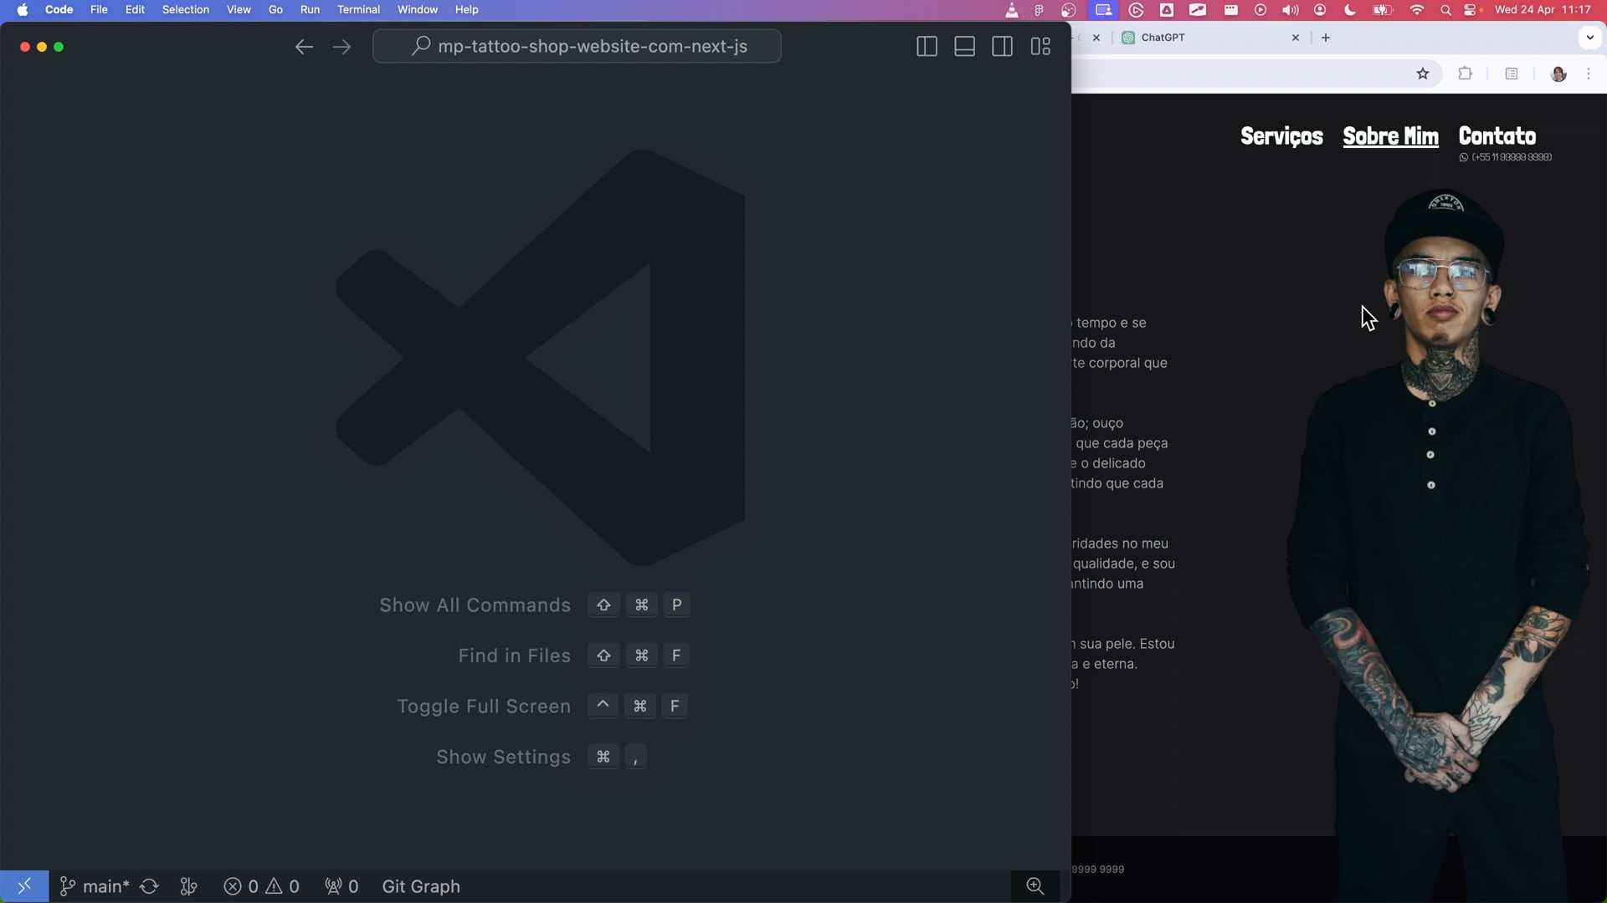This screenshot has width=1607, height=903.
Task: Open the Sobre Mim page link
Action: click(1390, 136)
